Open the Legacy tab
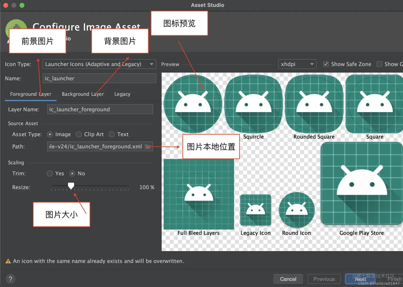The width and height of the screenshot is (403, 287). click(122, 94)
